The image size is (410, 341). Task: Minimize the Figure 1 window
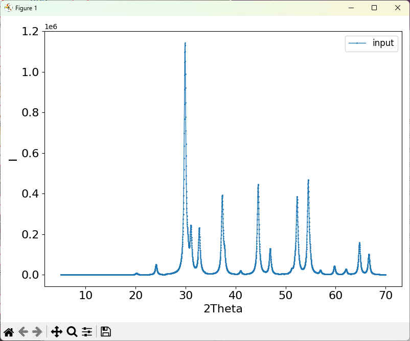[351, 8]
